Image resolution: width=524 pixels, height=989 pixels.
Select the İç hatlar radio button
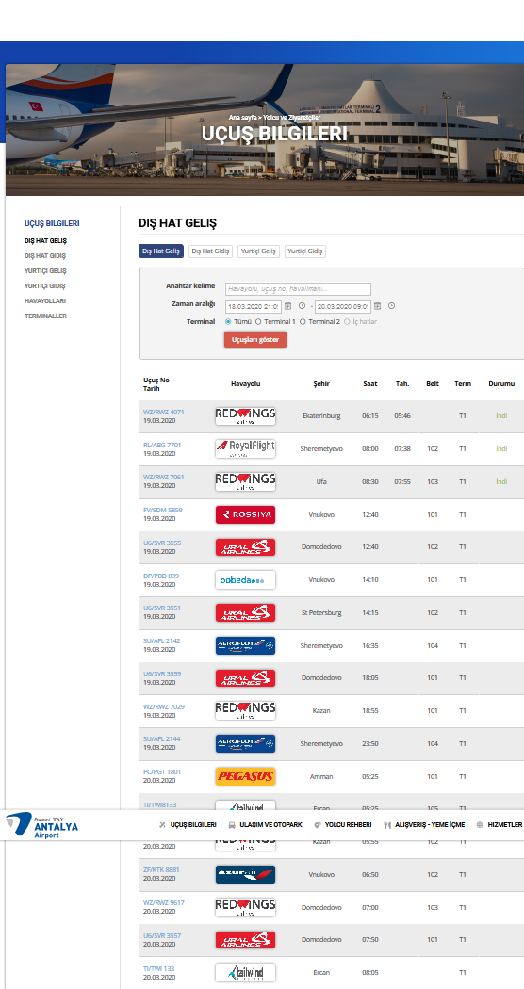point(347,322)
